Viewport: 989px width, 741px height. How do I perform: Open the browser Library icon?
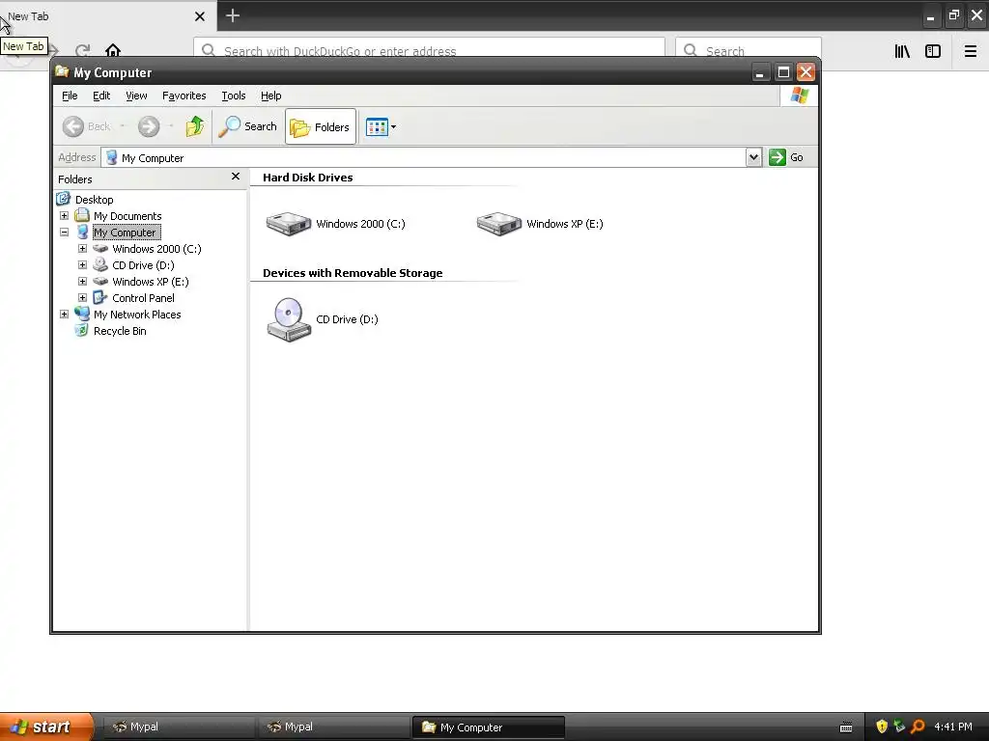[902, 51]
